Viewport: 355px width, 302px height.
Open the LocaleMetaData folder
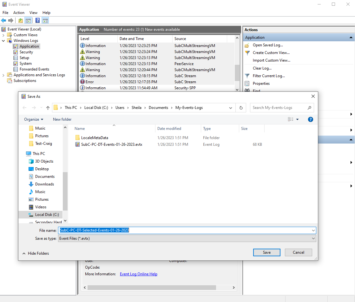coord(95,138)
